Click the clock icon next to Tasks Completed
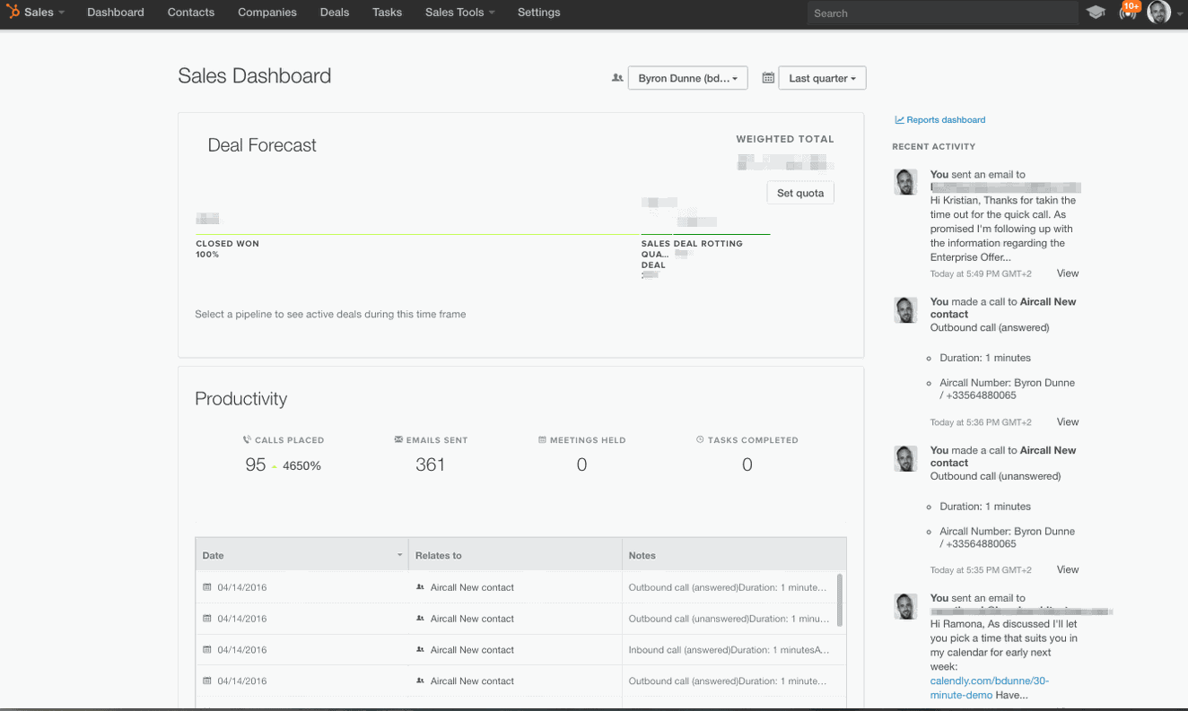This screenshot has height=711, width=1188. click(x=700, y=440)
